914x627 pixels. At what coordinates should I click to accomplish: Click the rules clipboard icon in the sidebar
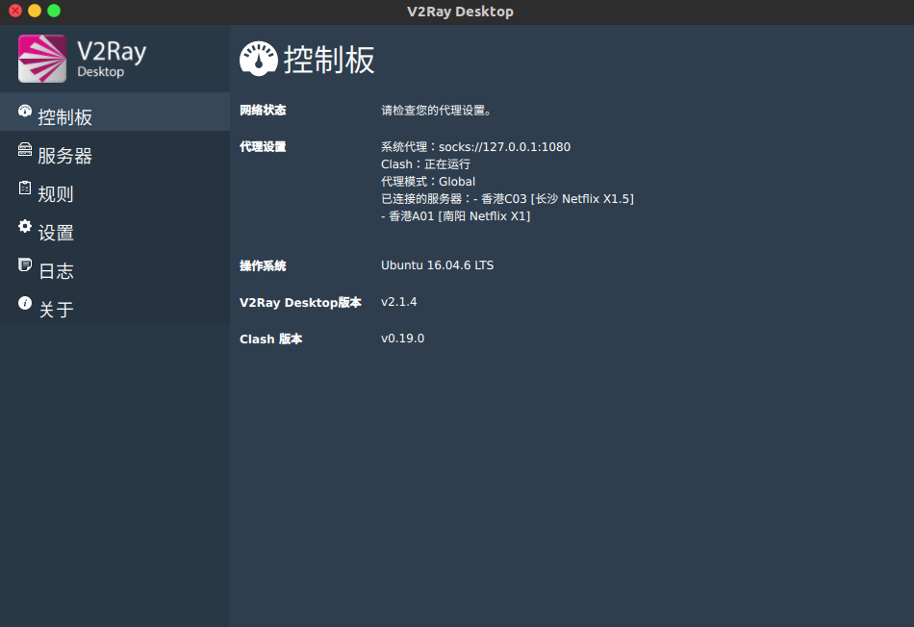pyautogui.click(x=24, y=188)
